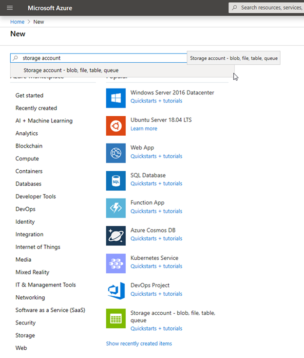The height and width of the screenshot is (358, 304).
Task: Click the Azure Cosmos DB title
Action: coord(153,230)
